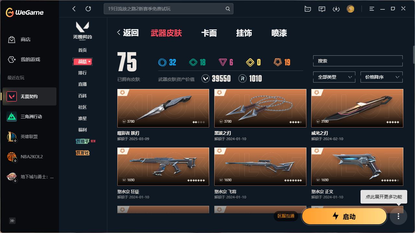
Task: Reload the page with the refresh icon
Action: coord(88,9)
